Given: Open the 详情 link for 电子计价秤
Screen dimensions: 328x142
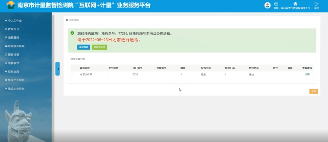Looking at the screenshot, I should [x=307, y=74].
